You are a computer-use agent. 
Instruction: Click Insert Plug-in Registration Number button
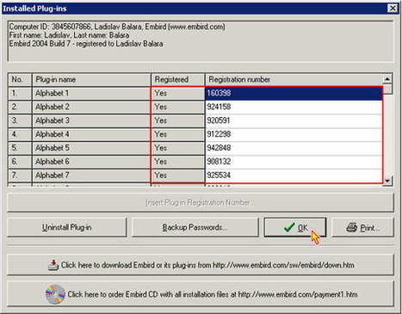[201, 203]
